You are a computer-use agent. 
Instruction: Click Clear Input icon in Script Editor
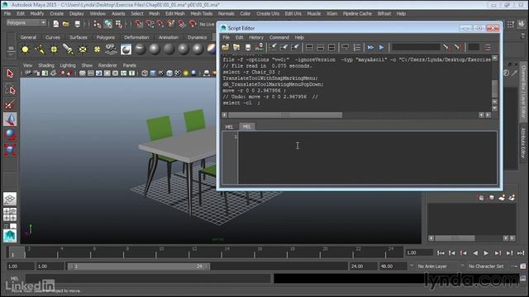tap(284, 48)
